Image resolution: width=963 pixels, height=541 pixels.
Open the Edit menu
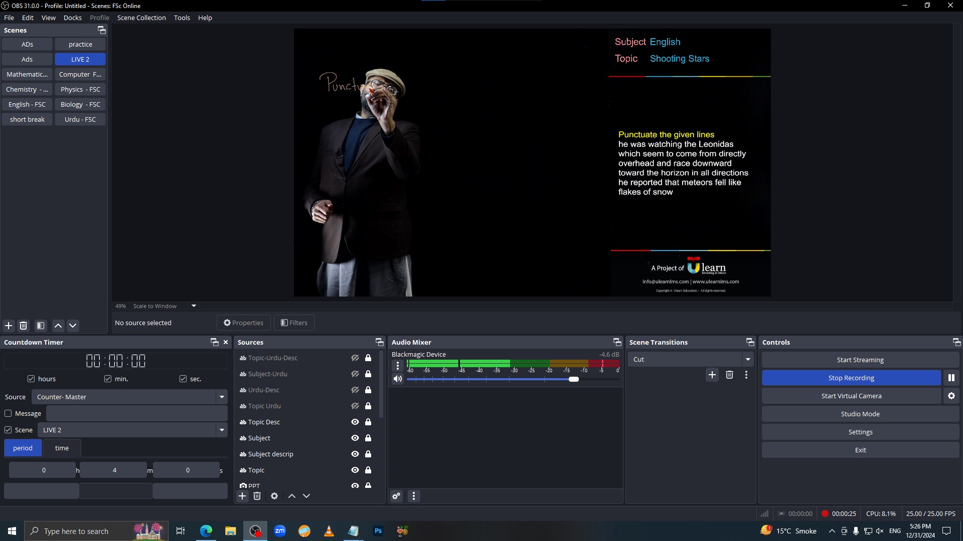tap(28, 18)
